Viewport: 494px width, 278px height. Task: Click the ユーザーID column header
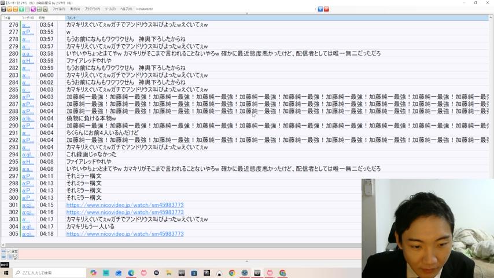28,18
